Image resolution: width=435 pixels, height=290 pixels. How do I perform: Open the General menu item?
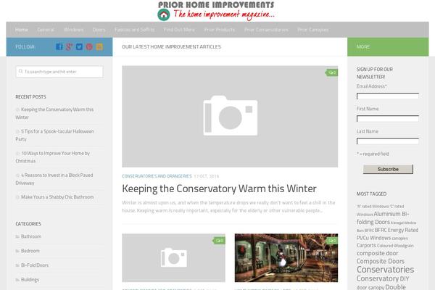46,30
